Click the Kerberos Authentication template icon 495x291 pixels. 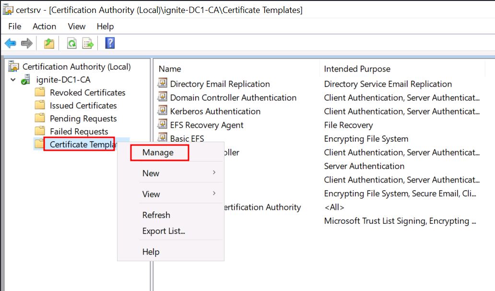tap(163, 110)
